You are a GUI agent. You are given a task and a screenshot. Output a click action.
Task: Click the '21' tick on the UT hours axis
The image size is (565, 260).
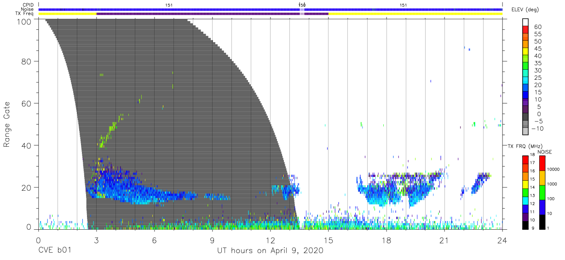pos(444,241)
